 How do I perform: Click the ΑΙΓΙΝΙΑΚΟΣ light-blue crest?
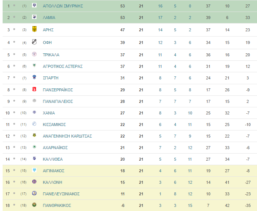[x=34, y=170]
